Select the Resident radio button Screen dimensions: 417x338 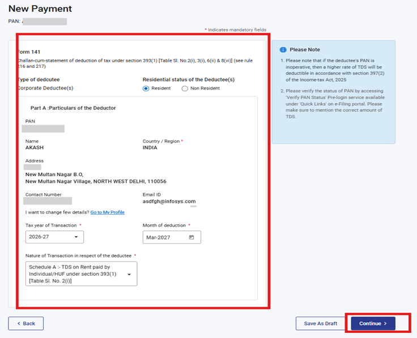(x=146, y=88)
